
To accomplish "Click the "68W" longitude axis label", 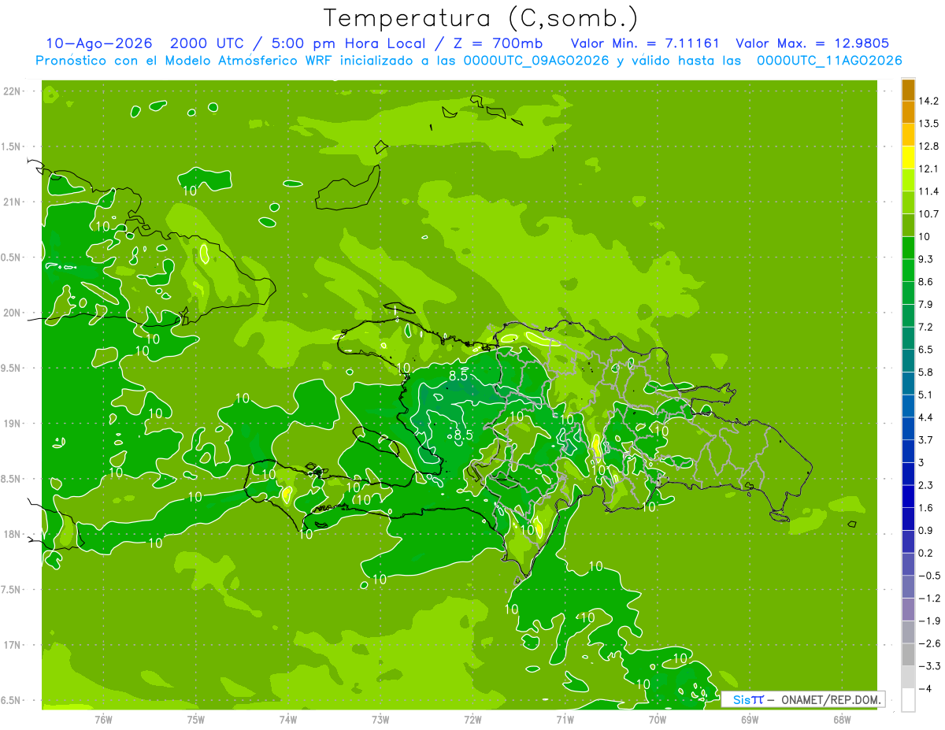I will pyautogui.click(x=842, y=720).
